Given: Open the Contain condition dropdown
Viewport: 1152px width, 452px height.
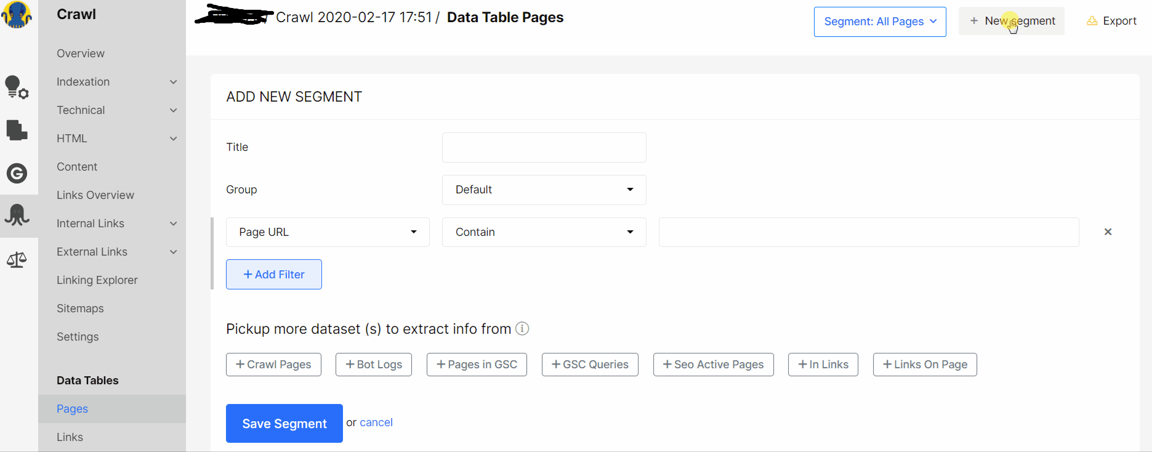Looking at the screenshot, I should tap(544, 232).
